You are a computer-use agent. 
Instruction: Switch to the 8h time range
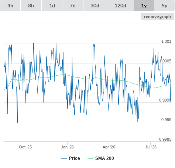tap(31, 6)
